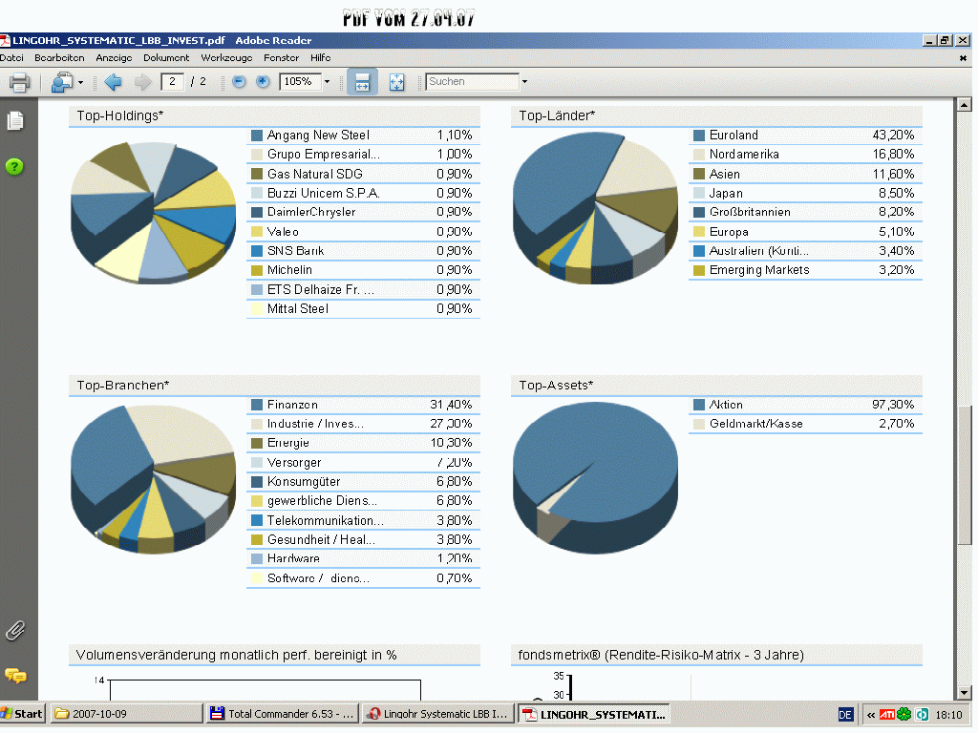
Task: Click the Großbritannien 8,20% row
Action: 805,212
